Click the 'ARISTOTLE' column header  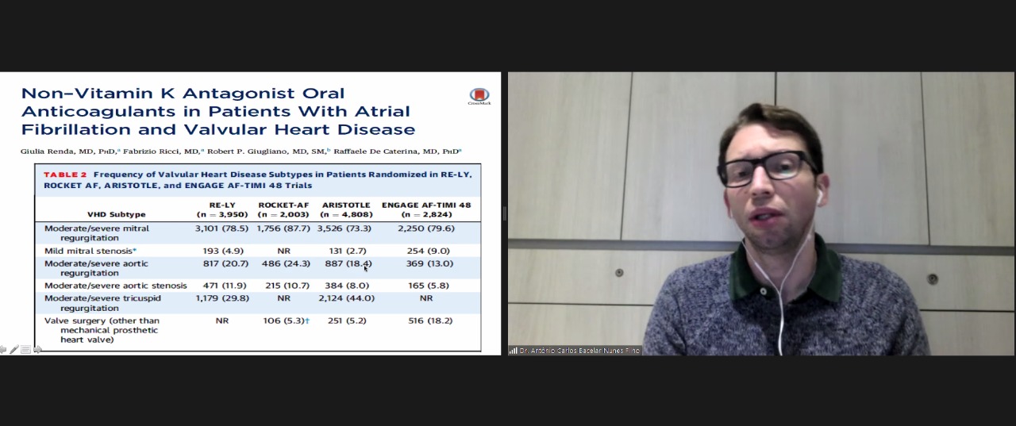[x=346, y=205]
